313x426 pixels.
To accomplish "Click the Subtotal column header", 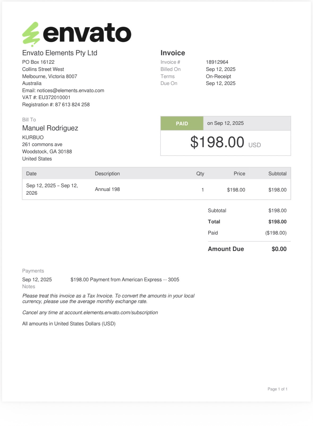I will coord(277,174).
